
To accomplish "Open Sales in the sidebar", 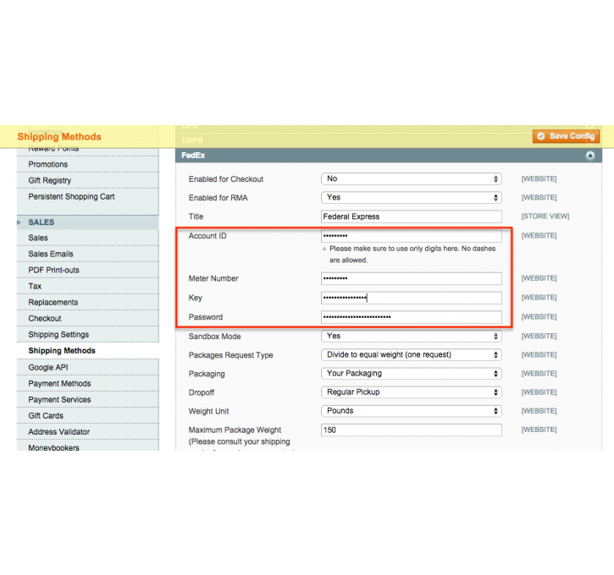I will (88, 238).
